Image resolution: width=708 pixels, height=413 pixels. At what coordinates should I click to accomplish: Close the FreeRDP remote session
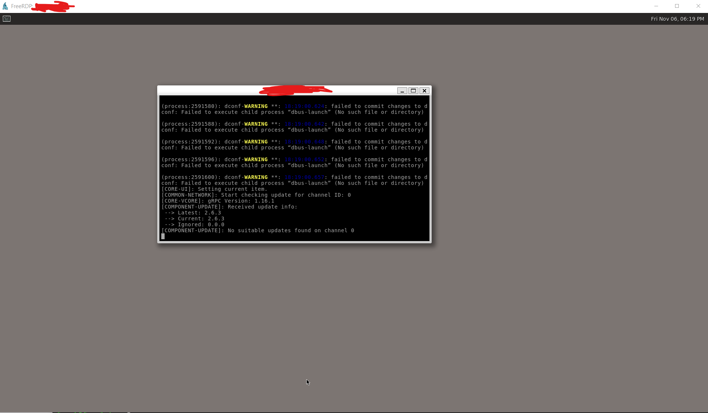[x=699, y=6]
